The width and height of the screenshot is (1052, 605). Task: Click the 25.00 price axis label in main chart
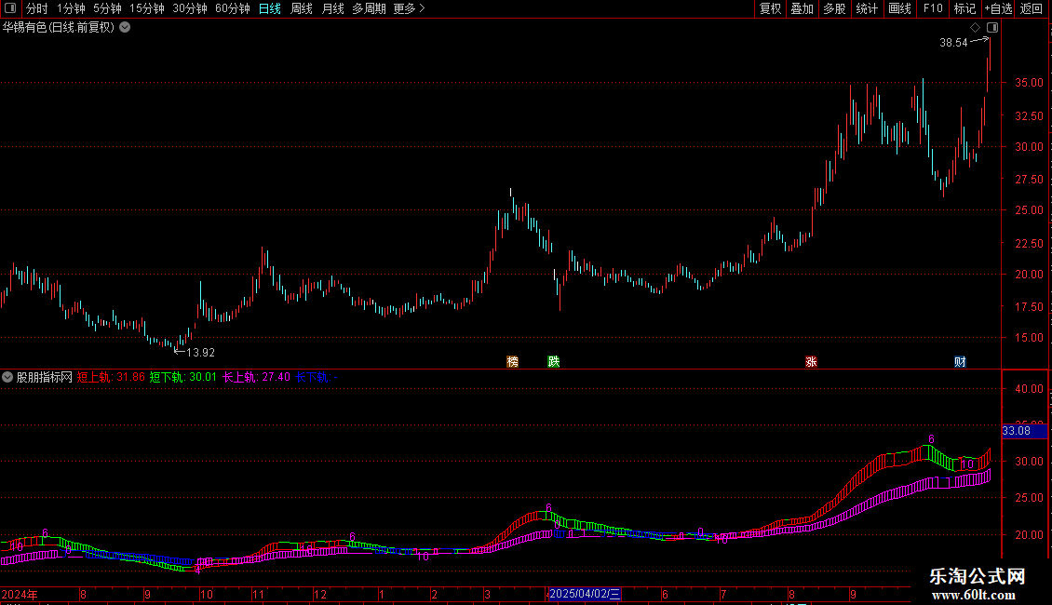pos(1029,210)
